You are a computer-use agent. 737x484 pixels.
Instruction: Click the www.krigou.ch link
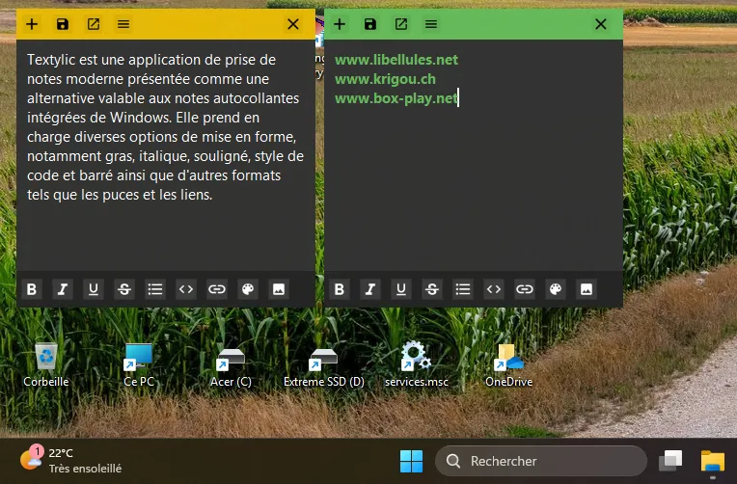click(x=386, y=79)
